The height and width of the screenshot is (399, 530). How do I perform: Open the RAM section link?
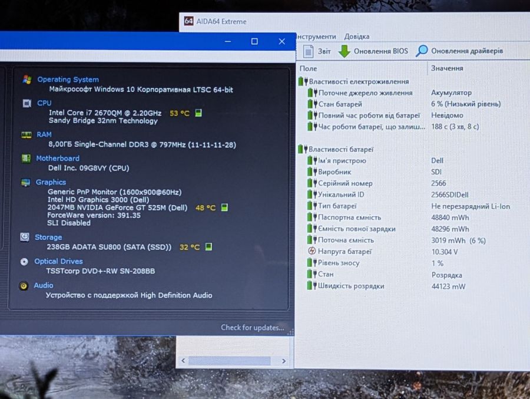[44, 135]
